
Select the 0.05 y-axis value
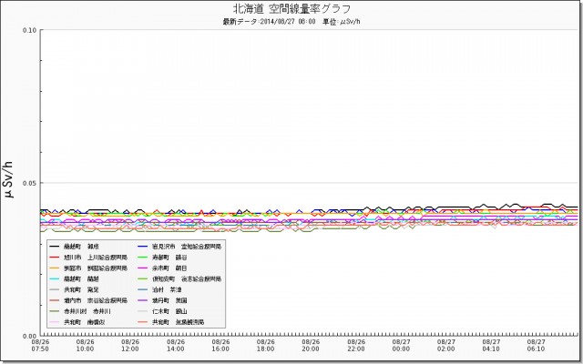click(x=30, y=183)
